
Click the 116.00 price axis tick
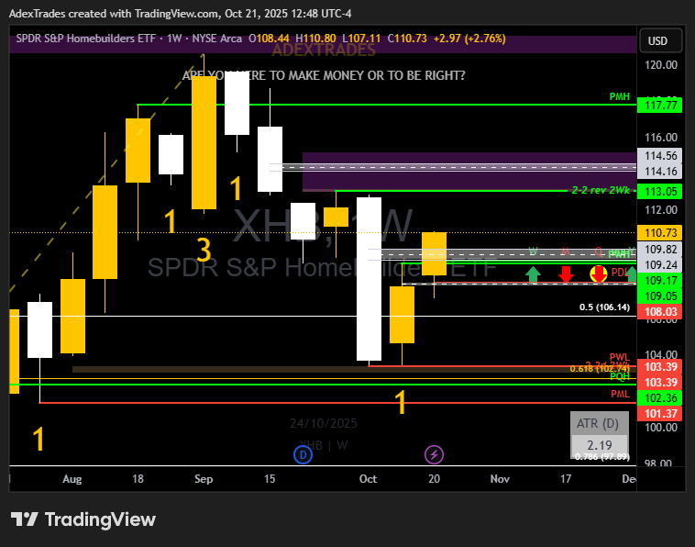pyautogui.click(x=661, y=138)
